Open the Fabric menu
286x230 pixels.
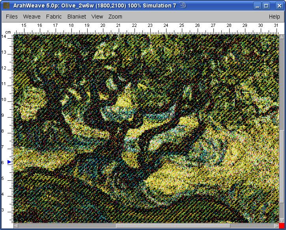point(54,17)
